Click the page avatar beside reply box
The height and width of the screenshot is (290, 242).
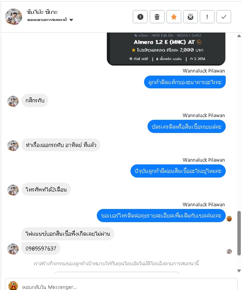tap(13, 286)
